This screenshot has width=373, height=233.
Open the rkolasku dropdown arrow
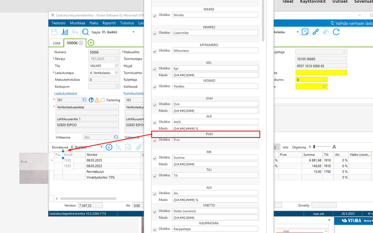click(x=298, y=32)
